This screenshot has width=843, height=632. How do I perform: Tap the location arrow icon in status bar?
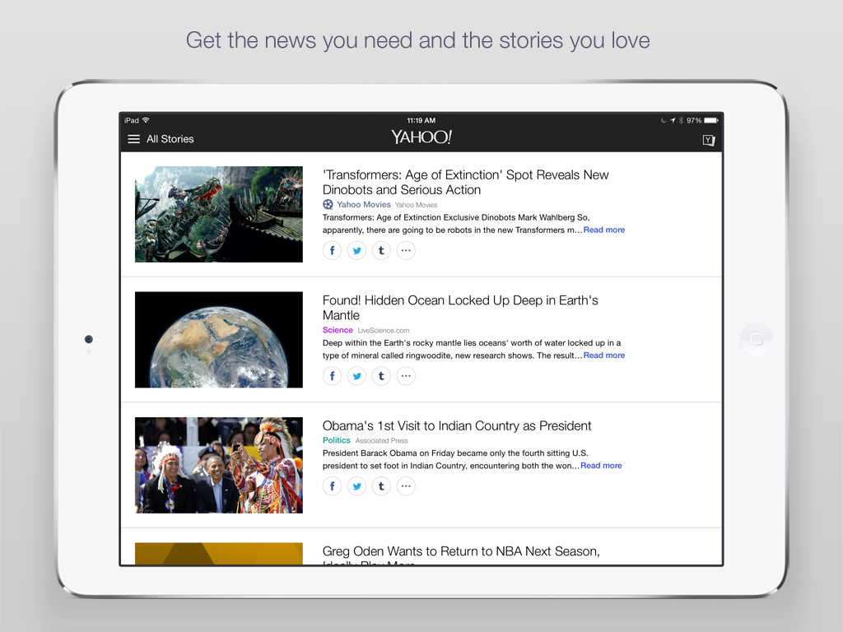(x=673, y=120)
